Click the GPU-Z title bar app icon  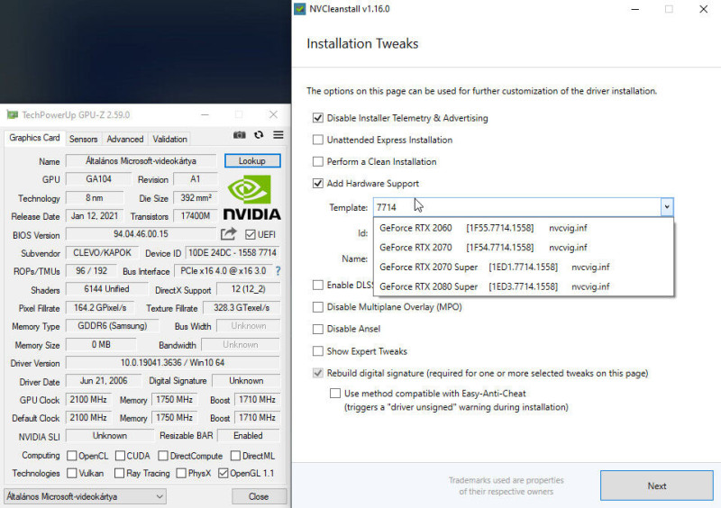click(13, 115)
